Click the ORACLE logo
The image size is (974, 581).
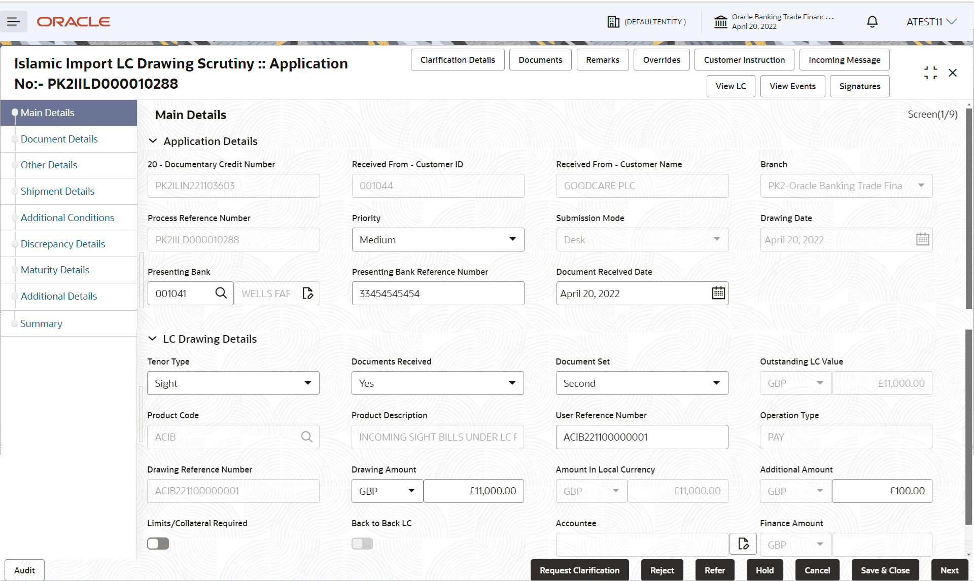[x=73, y=21]
